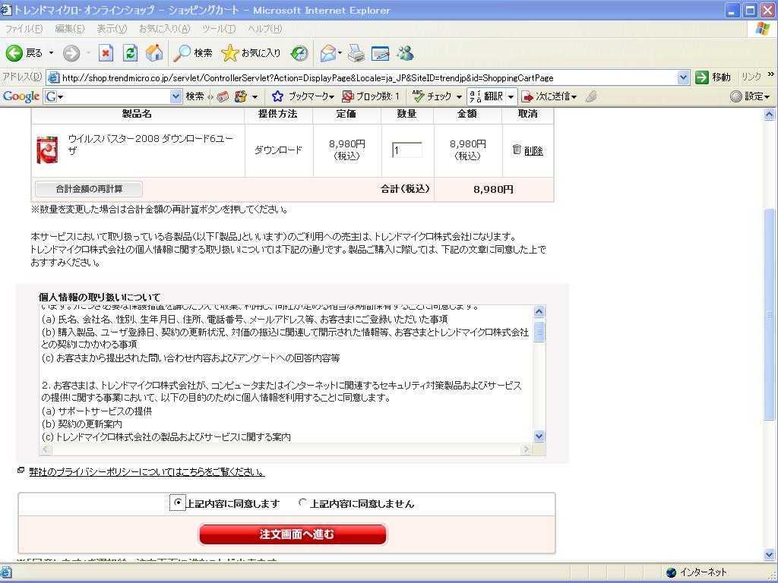Click the privacy text box scroll up arrow
778x583 pixels.
539,311
